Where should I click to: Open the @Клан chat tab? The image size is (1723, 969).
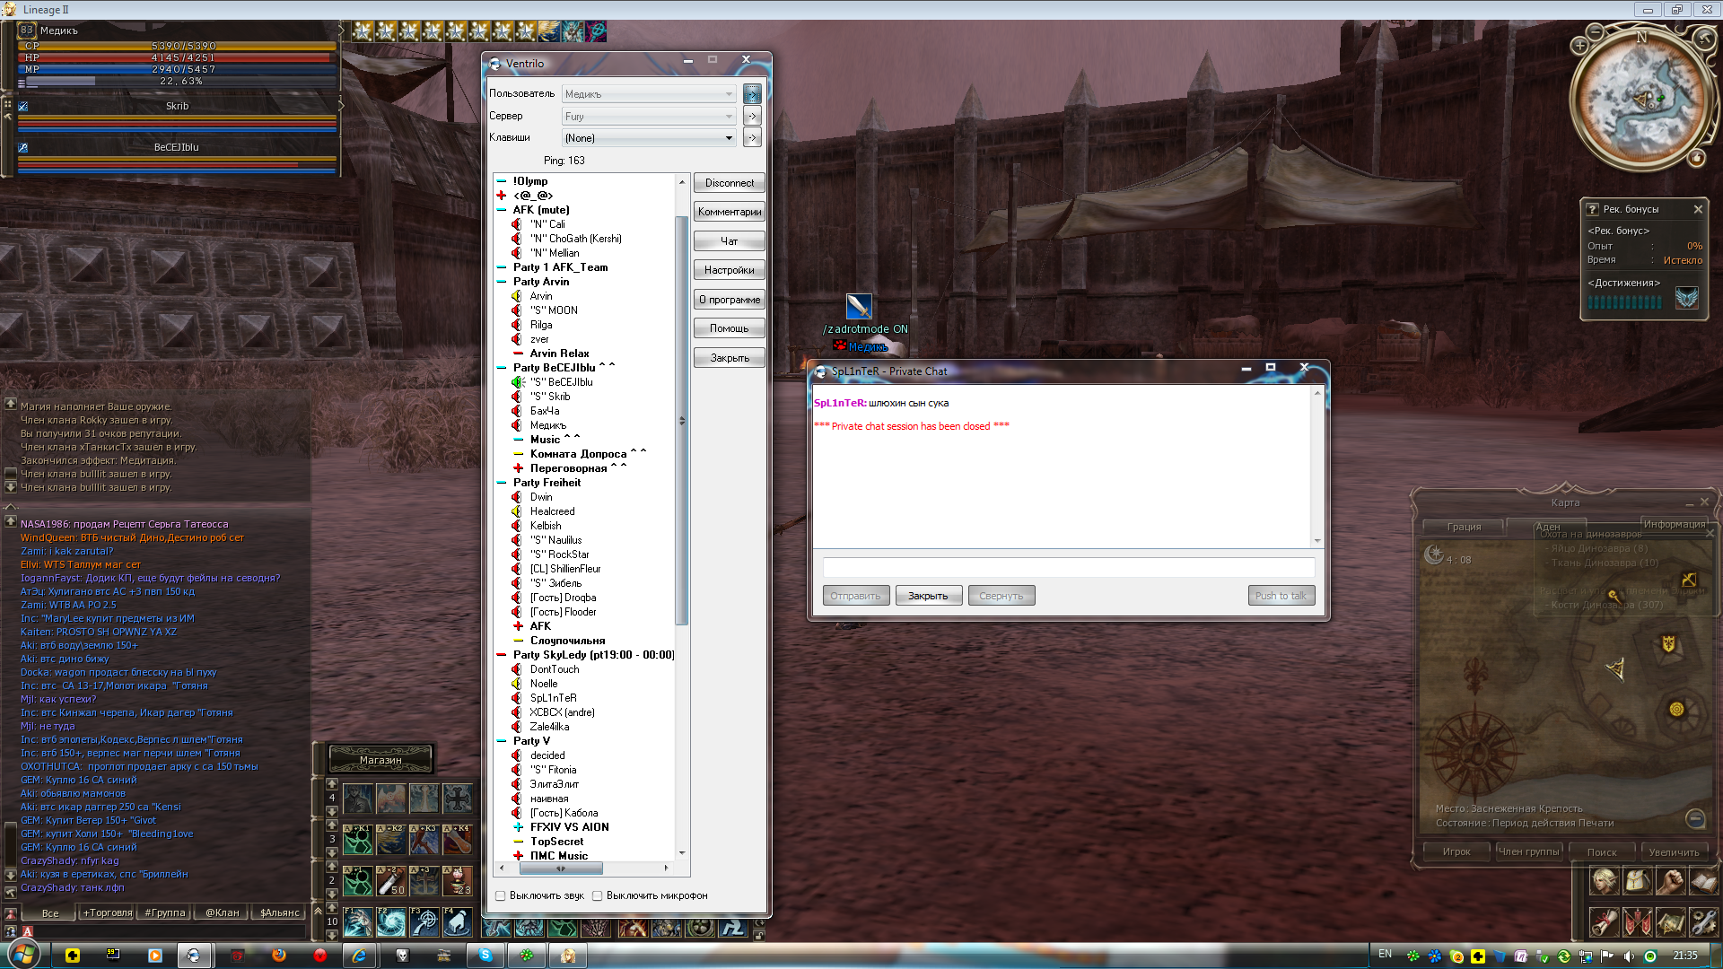(x=222, y=912)
